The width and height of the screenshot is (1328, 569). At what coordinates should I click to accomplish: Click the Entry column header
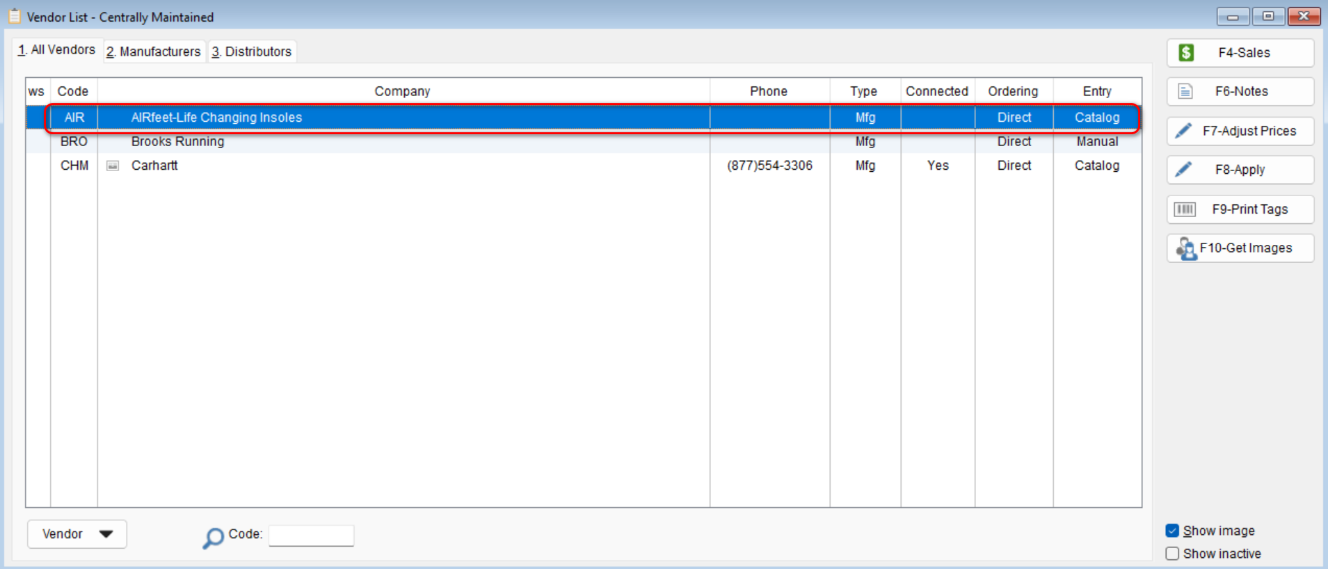click(x=1097, y=91)
